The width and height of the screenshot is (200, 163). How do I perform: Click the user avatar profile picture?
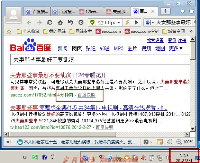(13, 15)
